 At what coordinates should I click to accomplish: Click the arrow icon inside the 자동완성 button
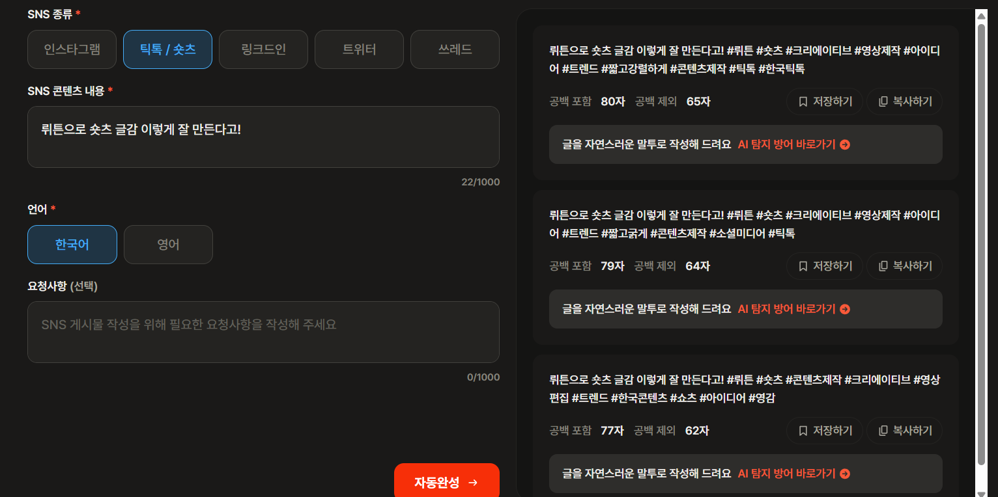click(x=472, y=483)
